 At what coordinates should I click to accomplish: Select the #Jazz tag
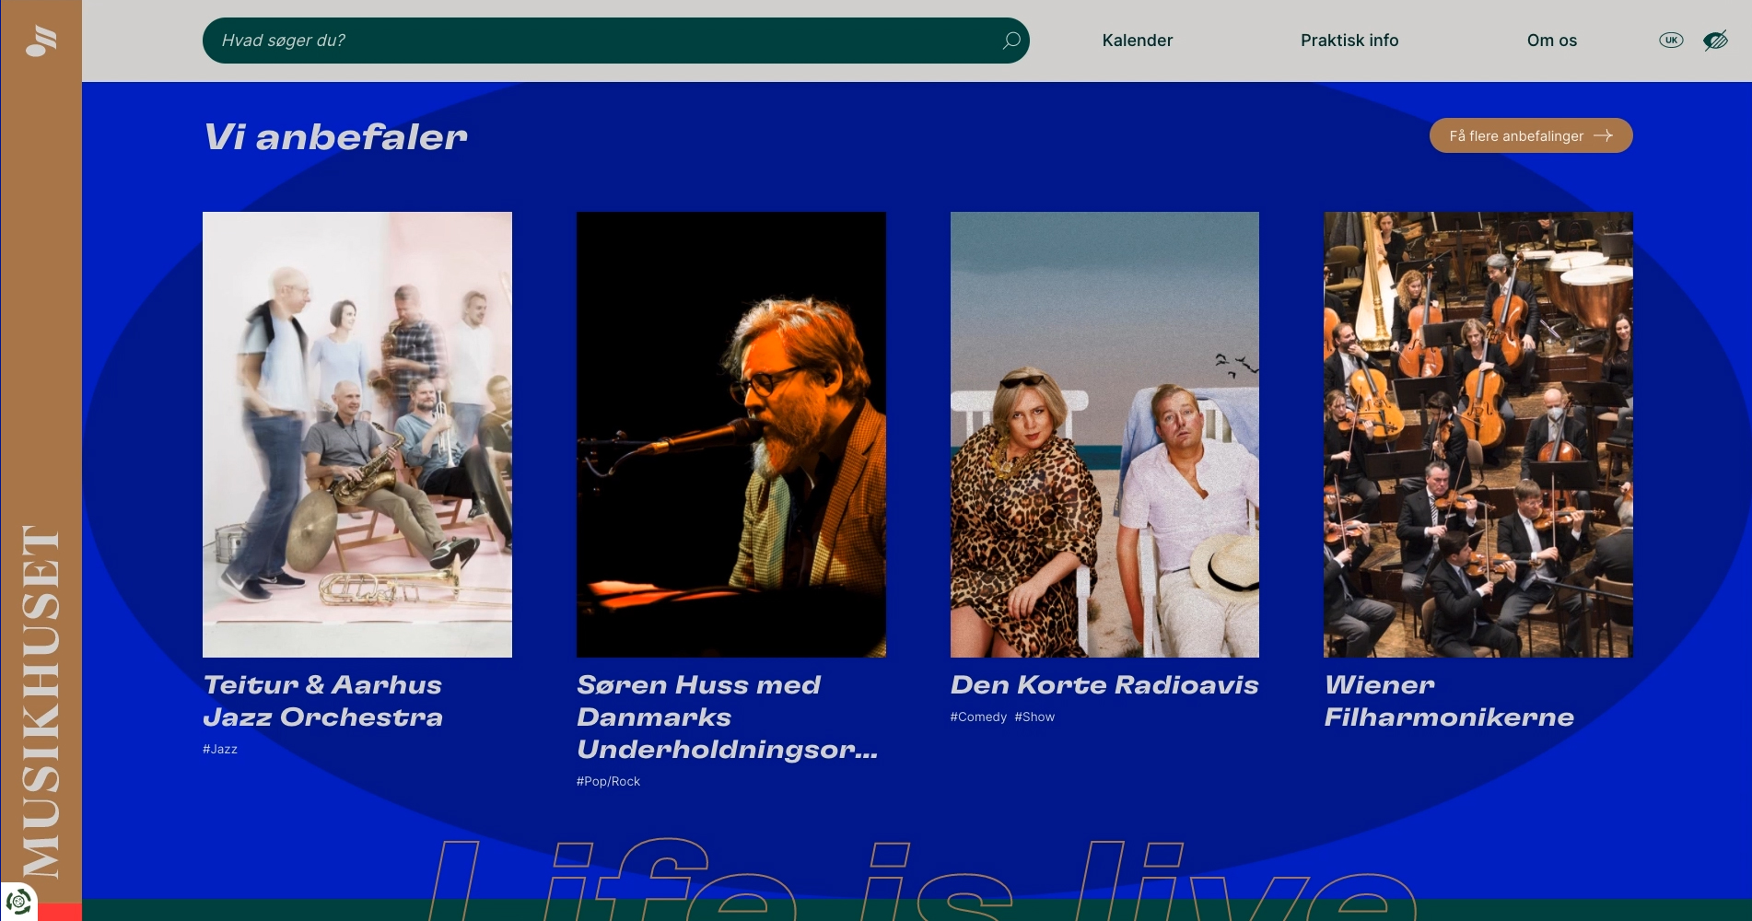tap(220, 750)
